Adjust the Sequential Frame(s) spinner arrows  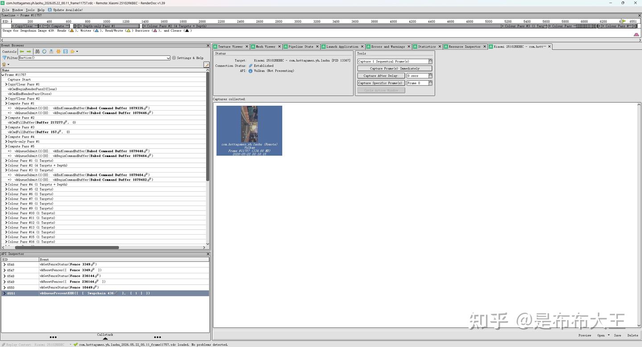[x=430, y=62]
